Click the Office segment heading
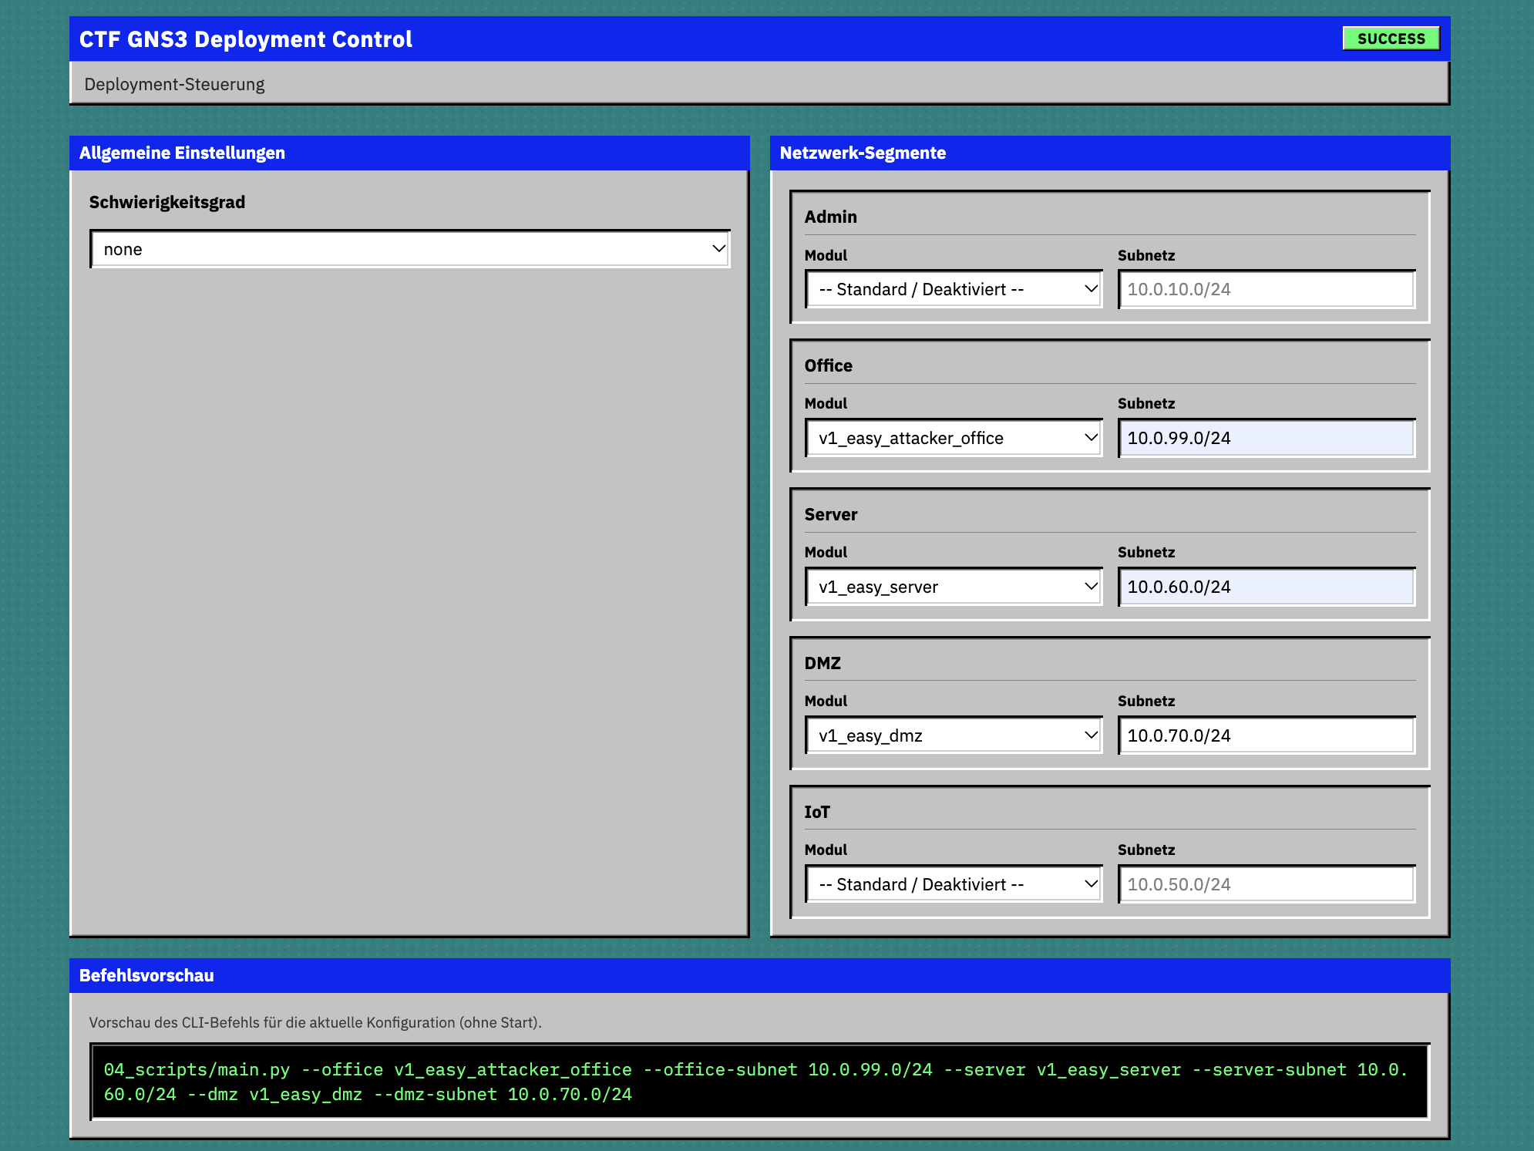Image resolution: width=1534 pixels, height=1151 pixels. [x=828, y=365]
